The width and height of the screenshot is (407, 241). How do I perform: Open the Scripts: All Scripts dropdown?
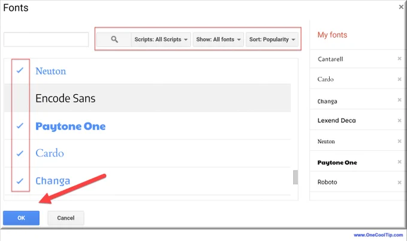161,39
